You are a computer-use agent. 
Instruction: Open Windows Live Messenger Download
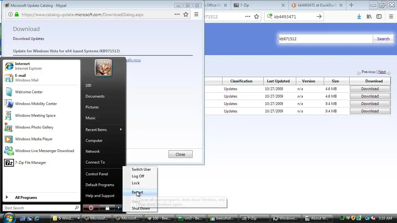click(x=41, y=151)
